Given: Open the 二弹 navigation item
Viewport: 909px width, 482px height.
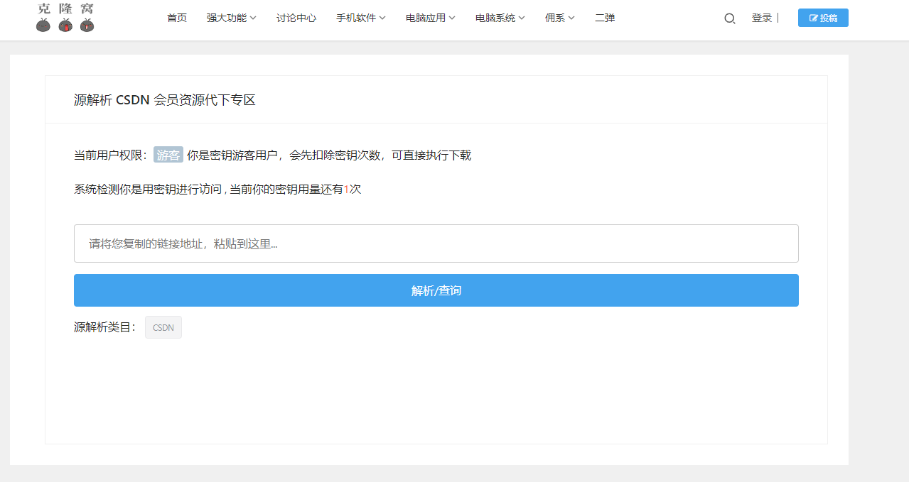Looking at the screenshot, I should tap(605, 18).
